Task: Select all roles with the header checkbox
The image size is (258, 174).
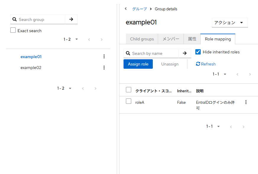Action: pos(129,90)
